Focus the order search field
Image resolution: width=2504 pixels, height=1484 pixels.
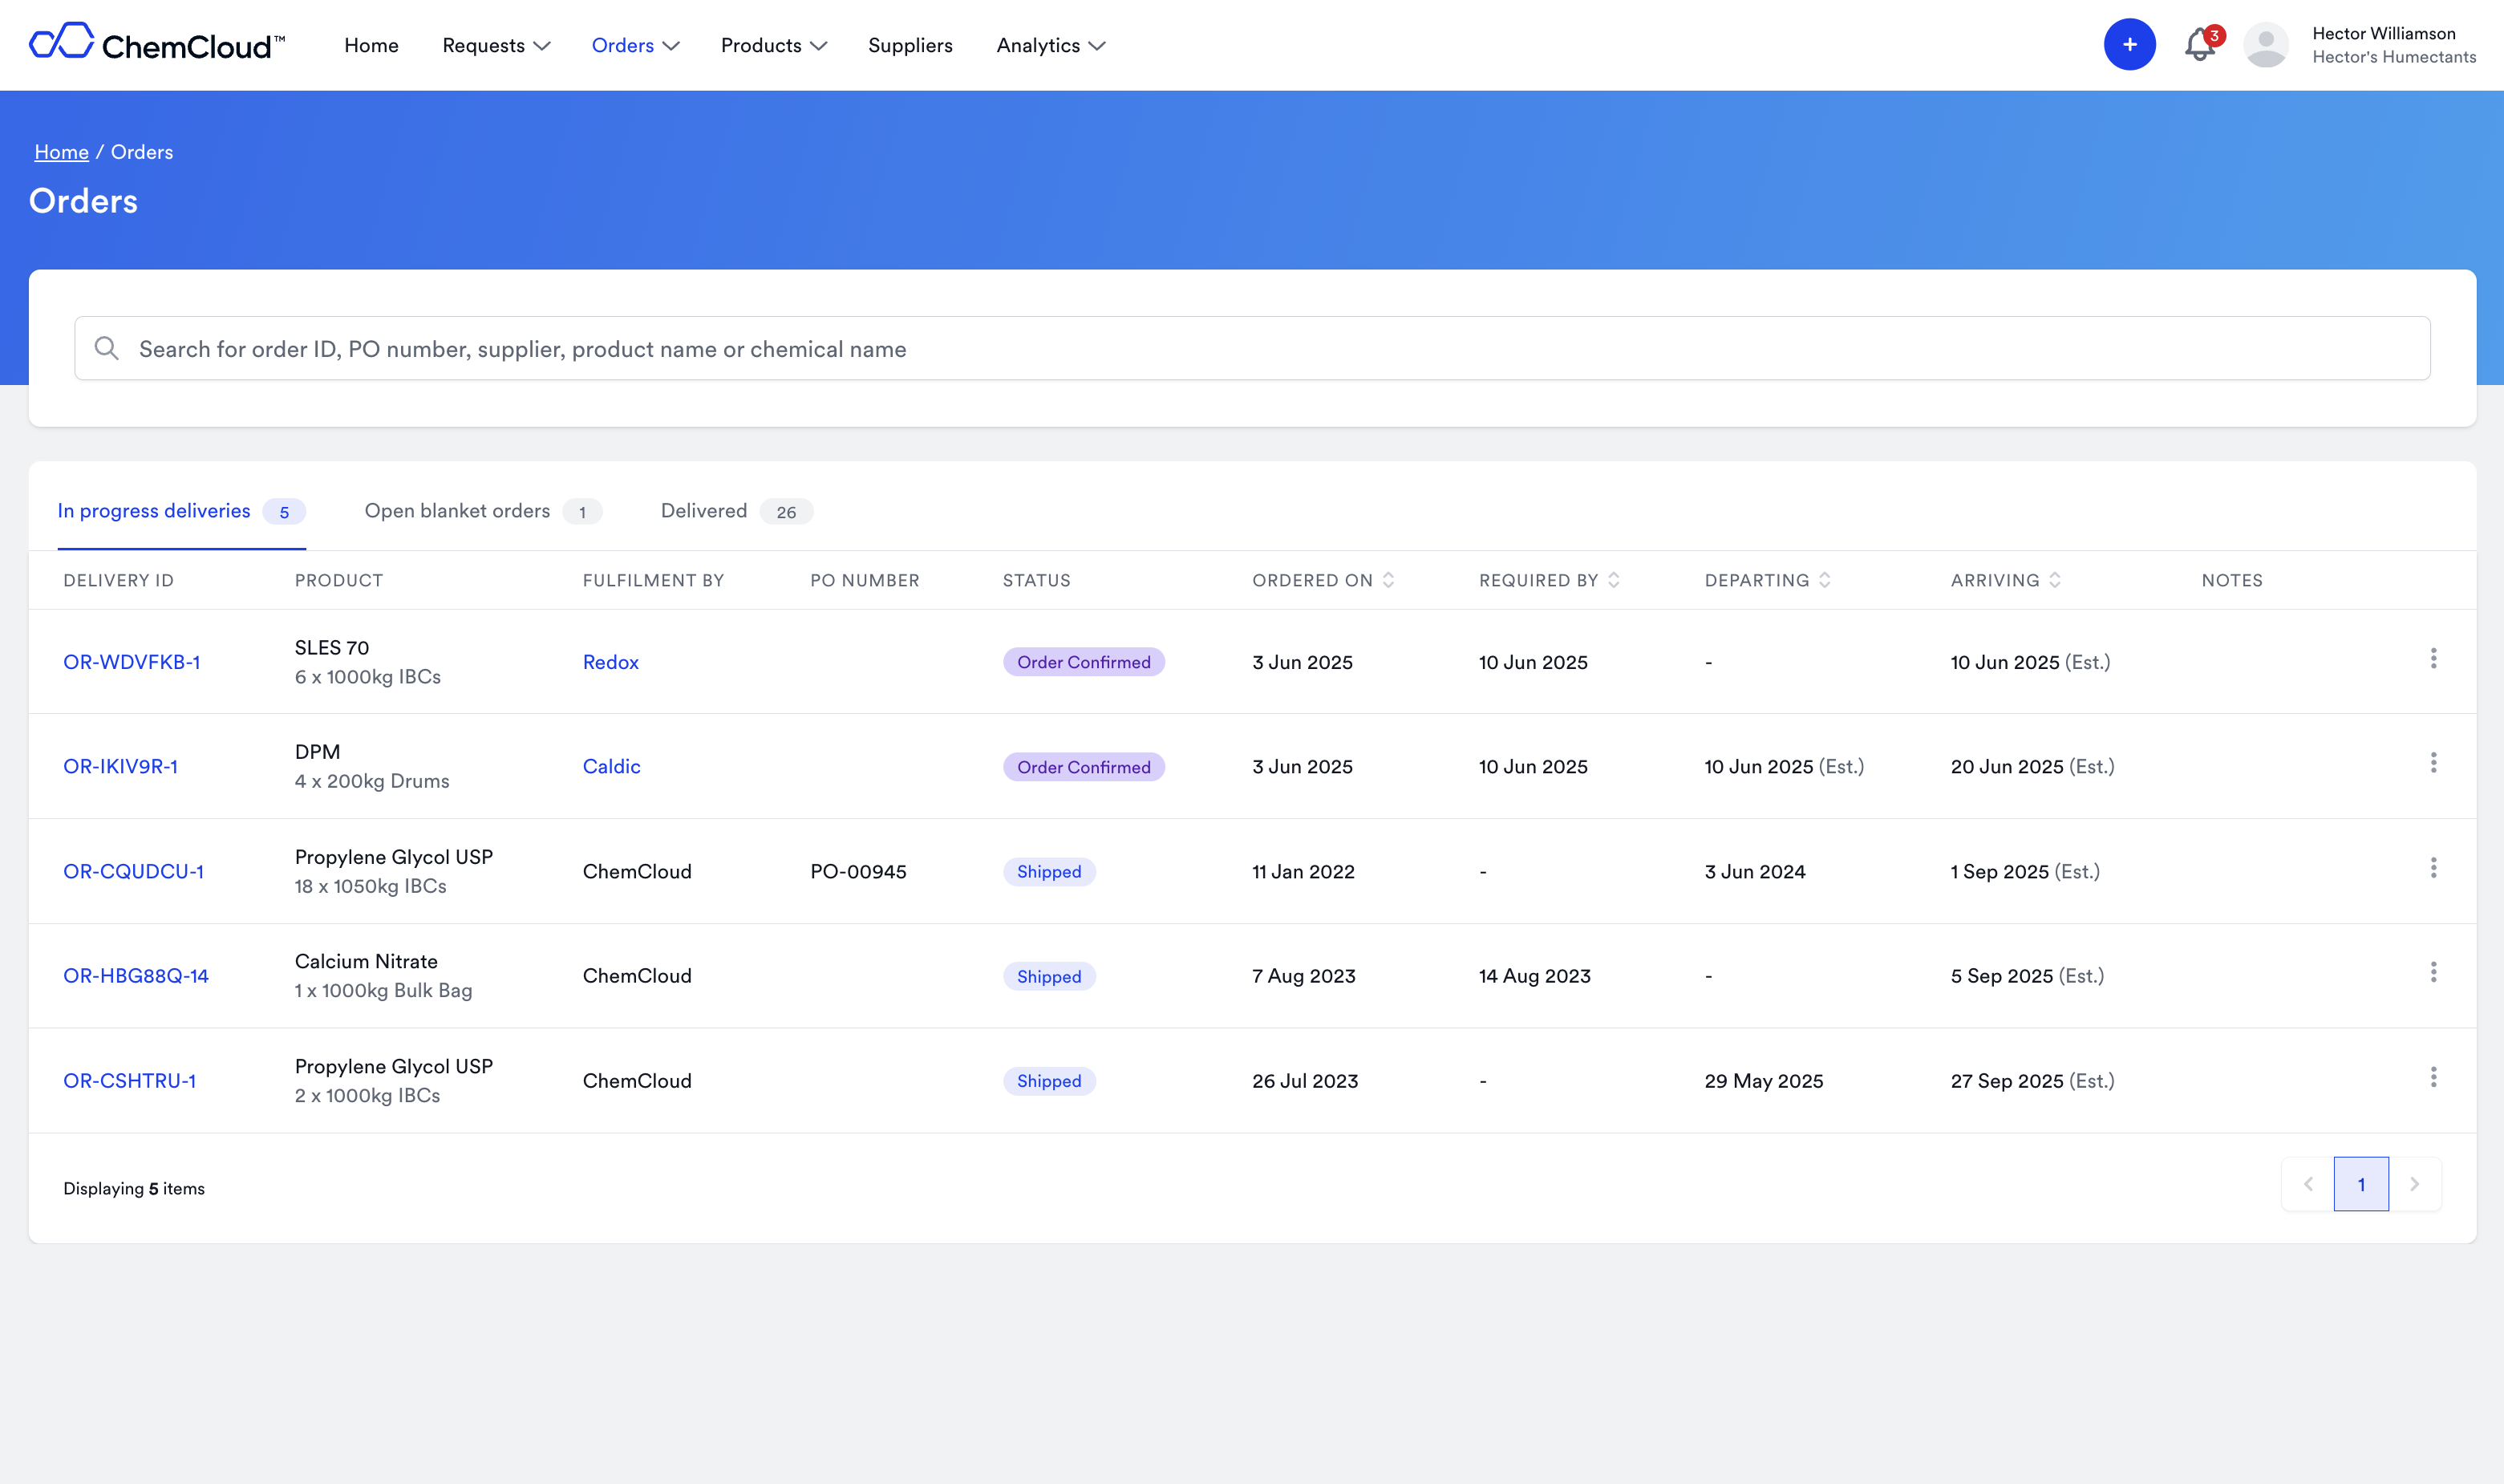point(1251,349)
